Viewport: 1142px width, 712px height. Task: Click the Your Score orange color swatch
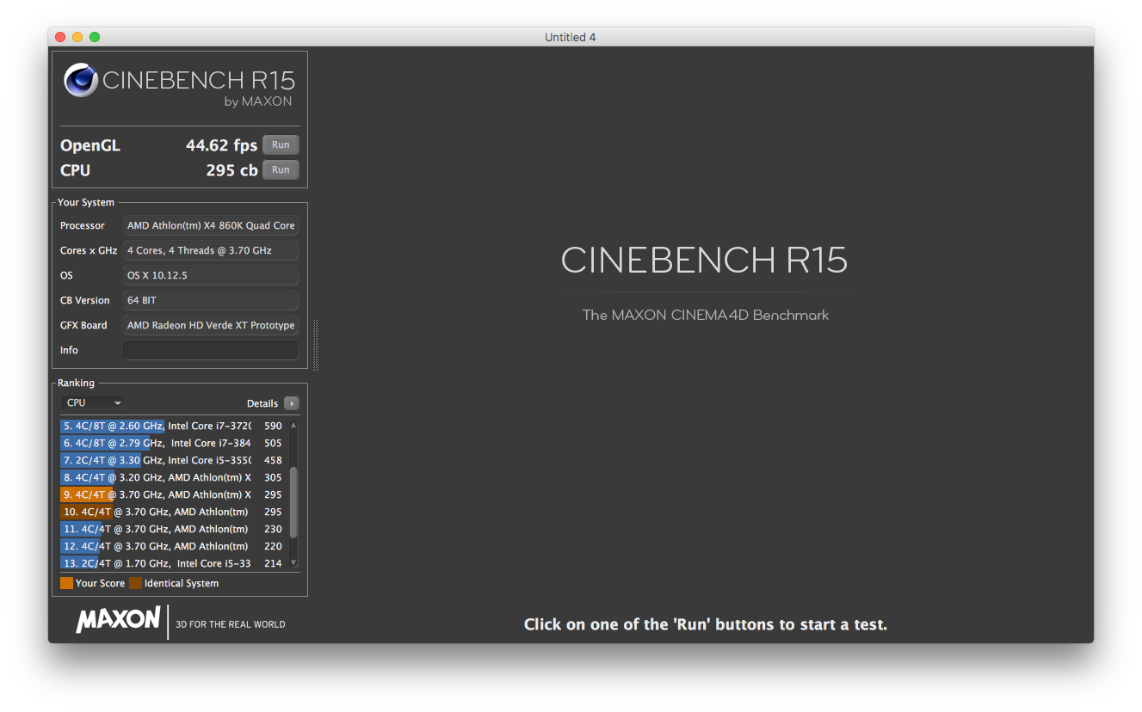pyautogui.click(x=67, y=583)
